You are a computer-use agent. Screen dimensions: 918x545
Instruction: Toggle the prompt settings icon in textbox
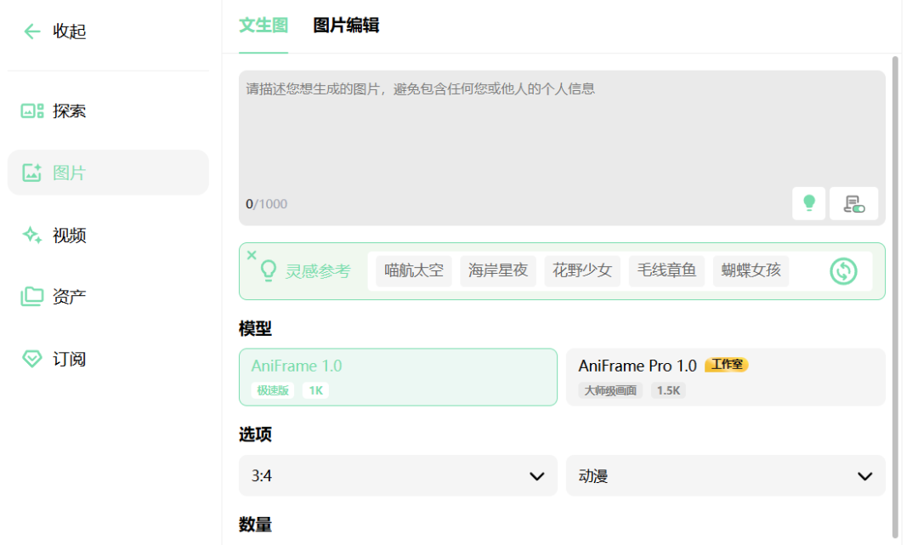853,204
